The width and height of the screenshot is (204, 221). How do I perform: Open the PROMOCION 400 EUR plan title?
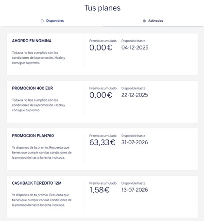point(33,88)
